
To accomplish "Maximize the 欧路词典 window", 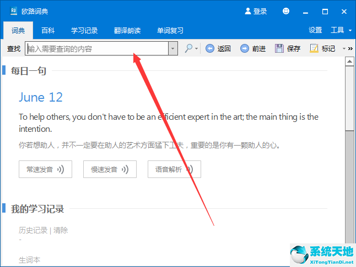I will coord(325,12).
